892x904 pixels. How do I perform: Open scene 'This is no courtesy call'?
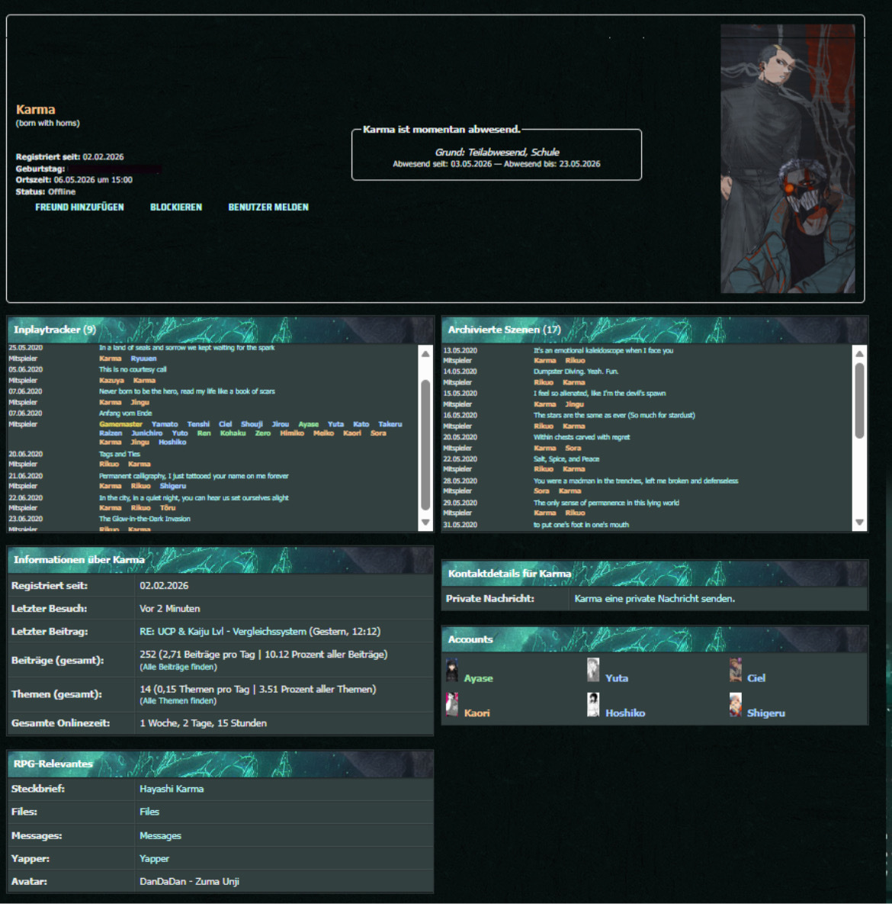point(133,369)
